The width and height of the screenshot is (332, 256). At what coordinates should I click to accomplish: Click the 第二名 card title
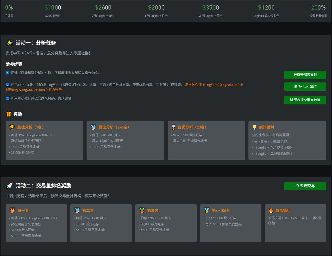[88, 211]
